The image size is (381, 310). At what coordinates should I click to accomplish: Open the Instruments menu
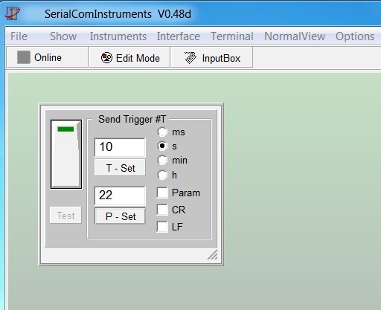click(118, 36)
